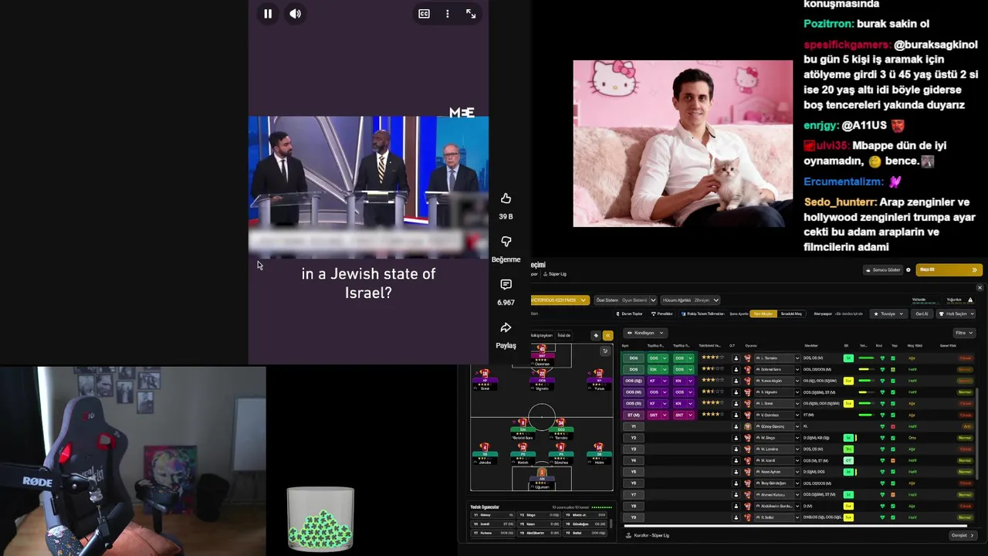Open the player dropdown for L. Torreira
The image size is (988, 556).
tap(777, 358)
